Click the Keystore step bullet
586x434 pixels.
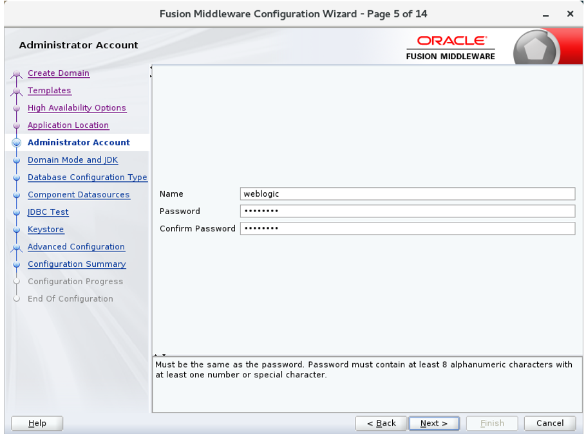point(17,230)
